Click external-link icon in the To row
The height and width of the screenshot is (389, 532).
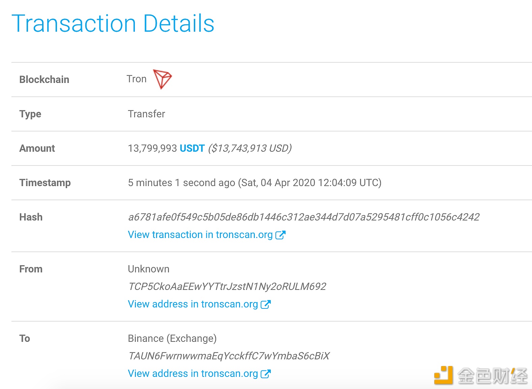[266, 374]
